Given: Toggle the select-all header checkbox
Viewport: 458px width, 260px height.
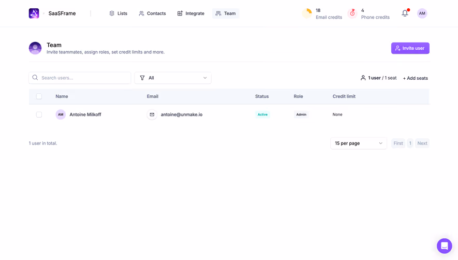Looking at the screenshot, I should (x=39, y=96).
